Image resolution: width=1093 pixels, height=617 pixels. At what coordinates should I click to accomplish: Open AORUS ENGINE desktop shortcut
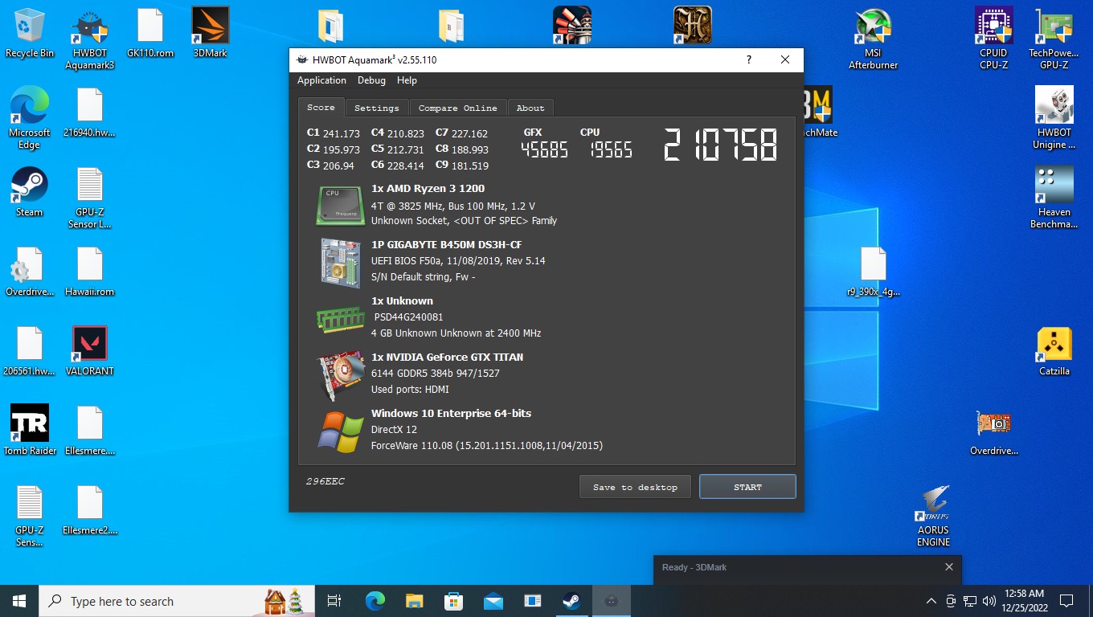[933, 516]
